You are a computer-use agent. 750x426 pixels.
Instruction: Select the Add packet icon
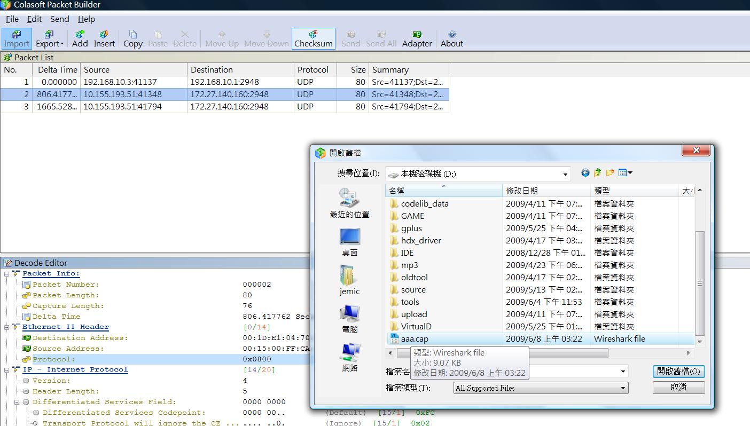click(x=79, y=38)
